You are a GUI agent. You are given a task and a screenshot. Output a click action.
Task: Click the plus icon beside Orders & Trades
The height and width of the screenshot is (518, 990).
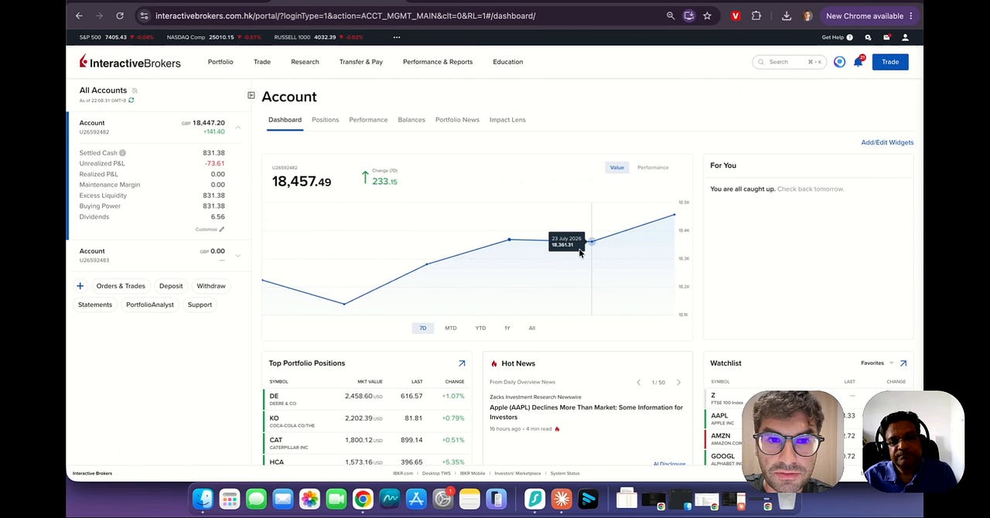pyautogui.click(x=80, y=286)
